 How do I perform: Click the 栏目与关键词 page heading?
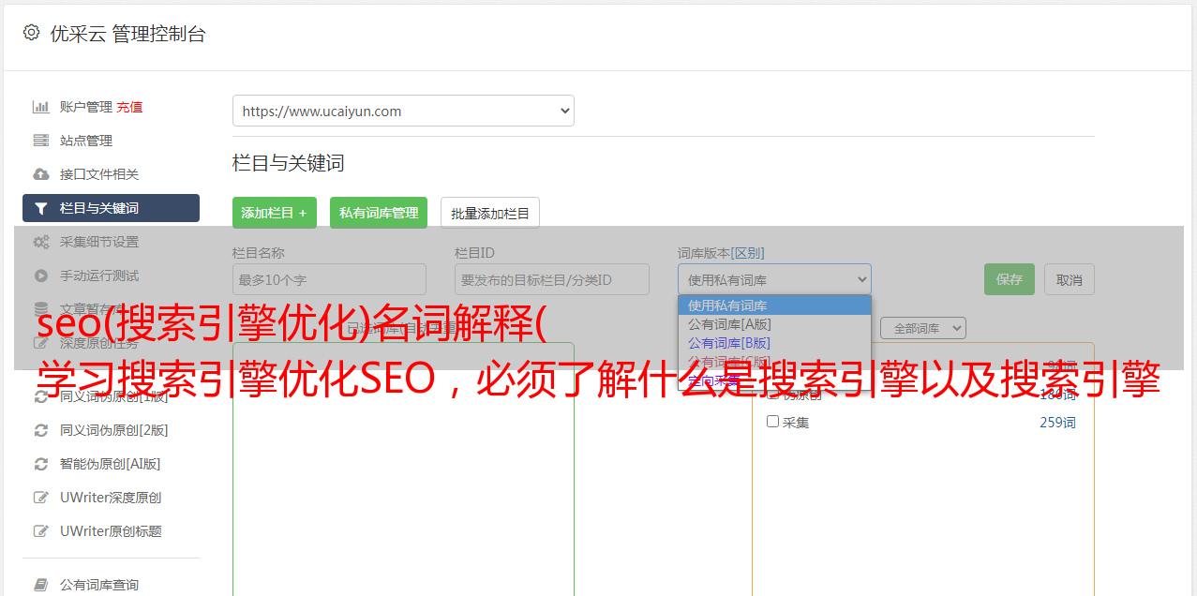click(289, 163)
